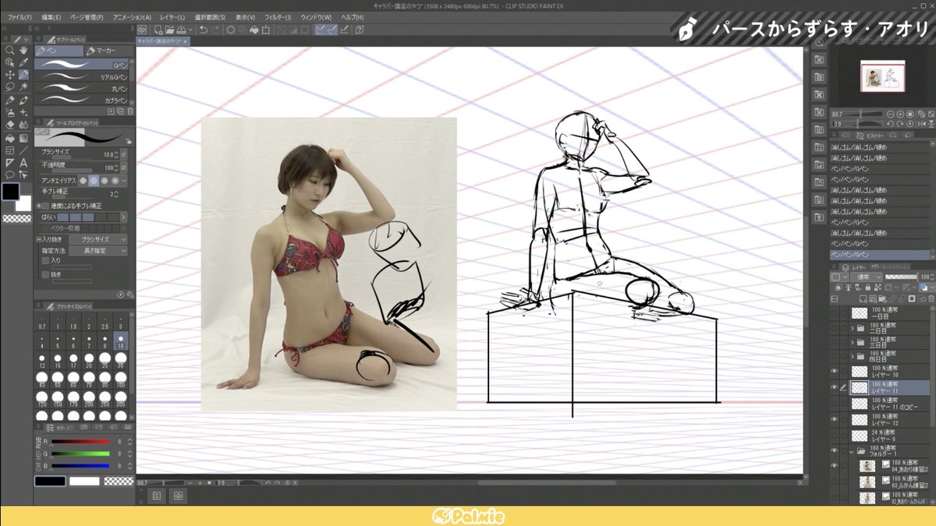
Task: Expand the 二日目 layer folder
Action: (853, 327)
